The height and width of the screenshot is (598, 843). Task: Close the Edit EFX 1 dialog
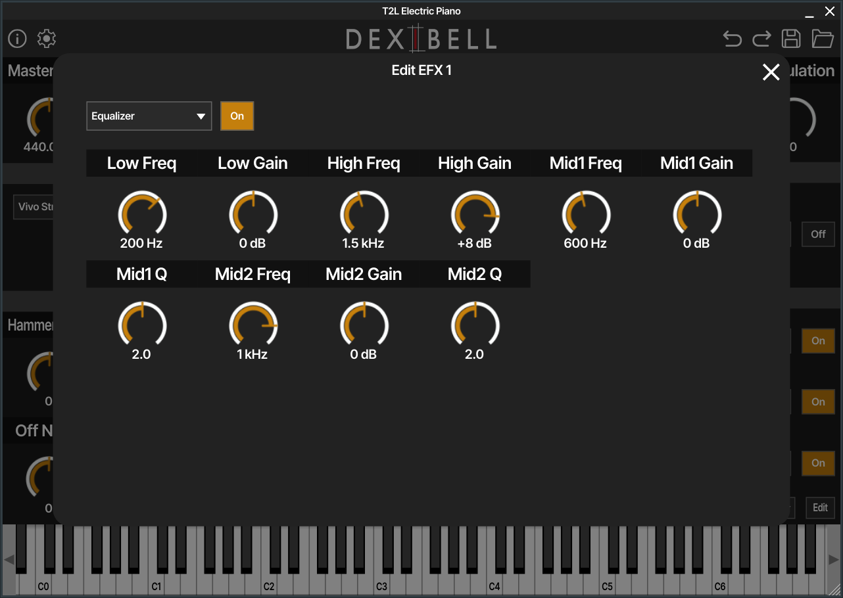(771, 72)
